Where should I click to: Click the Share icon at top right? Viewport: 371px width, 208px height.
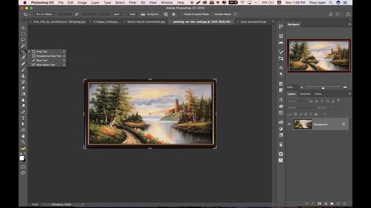[x=348, y=14]
